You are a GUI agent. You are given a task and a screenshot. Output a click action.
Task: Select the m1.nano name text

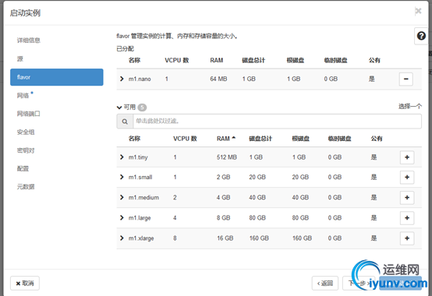(x=140, y=79)
